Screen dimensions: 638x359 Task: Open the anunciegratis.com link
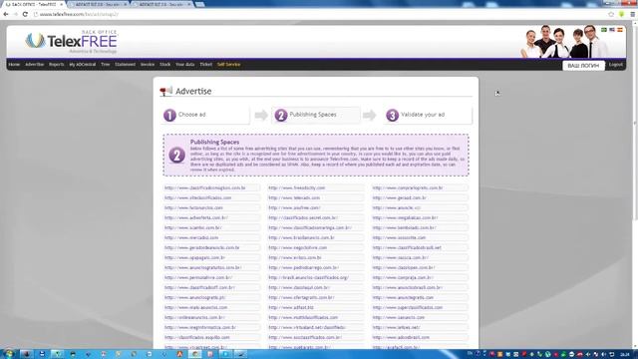403,297
